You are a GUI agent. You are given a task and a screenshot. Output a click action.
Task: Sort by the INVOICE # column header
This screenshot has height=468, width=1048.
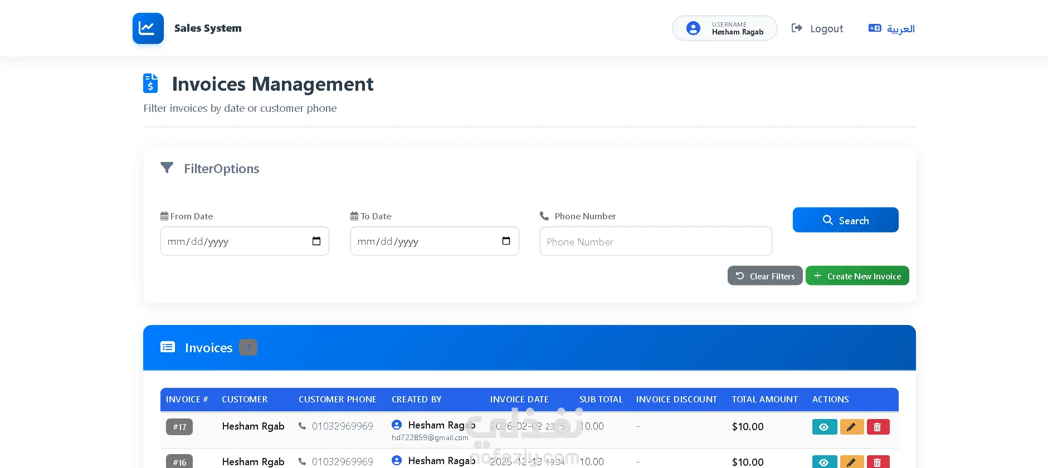click(x=187, y=400)
